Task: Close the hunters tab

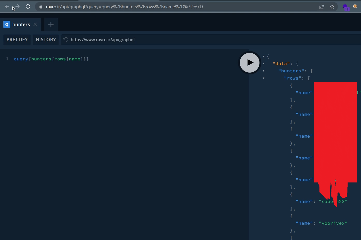Action: tap(35, 24)
